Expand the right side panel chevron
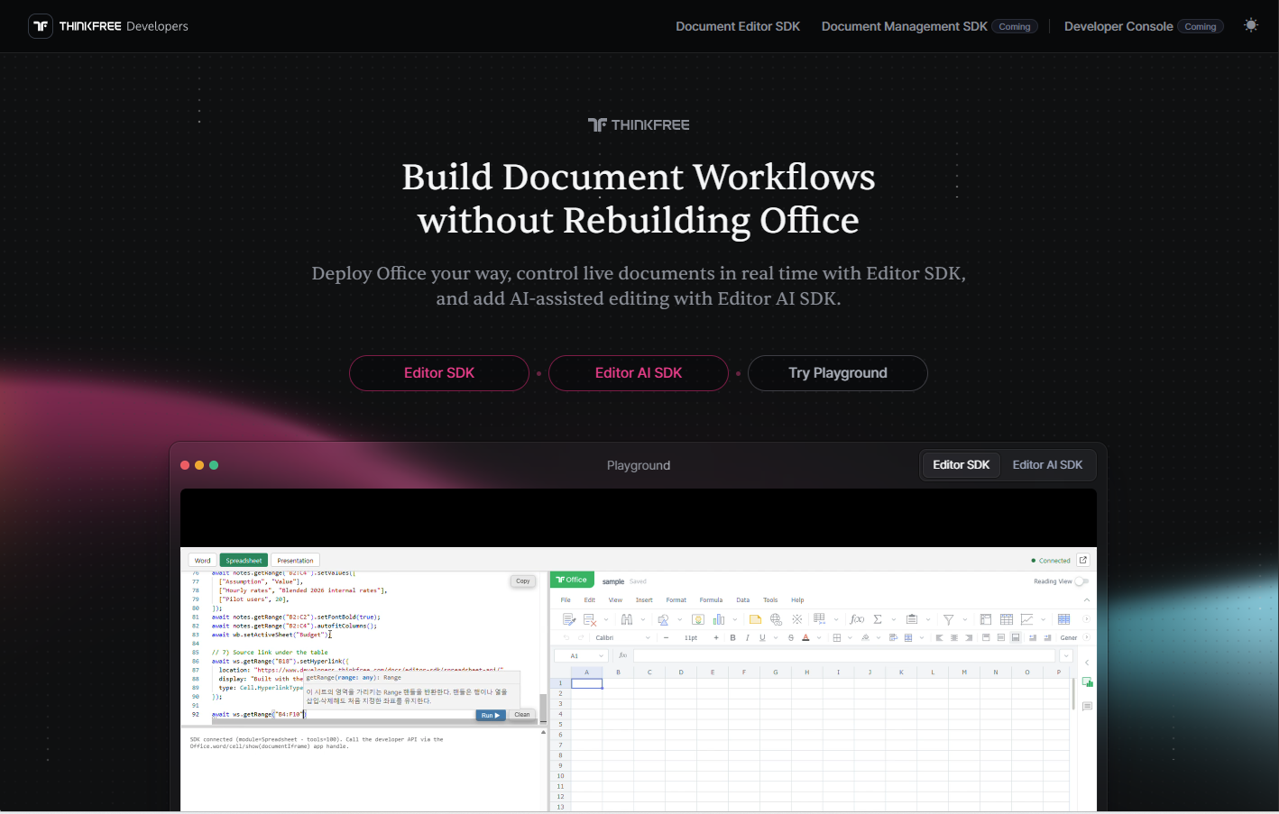1279x814 pixels. coord(1087,663)
